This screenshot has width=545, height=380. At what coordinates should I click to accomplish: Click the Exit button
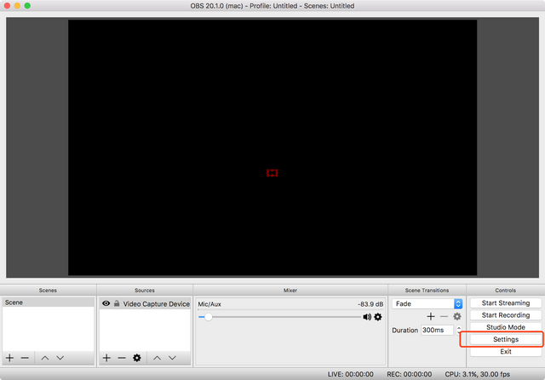point(506,352)
